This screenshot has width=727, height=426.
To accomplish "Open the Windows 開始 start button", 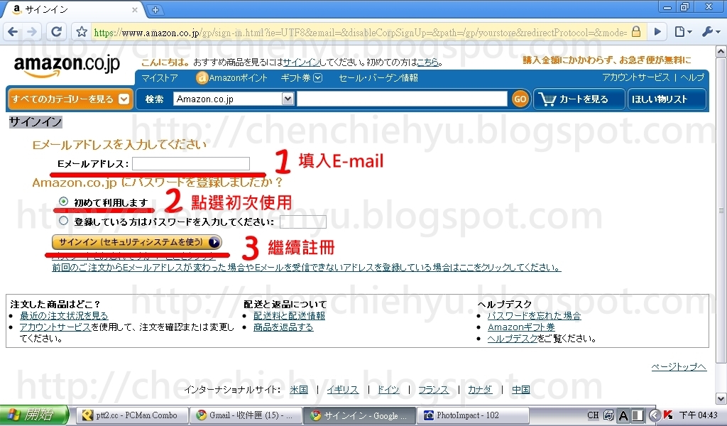I will pos(34,415).
